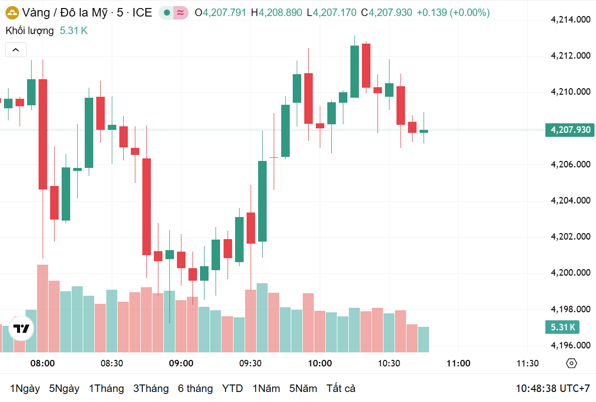Select the Khối lượng volume indicator label
Image resolution: width=596 pixels, height=402 pixels.
(30, 31)
